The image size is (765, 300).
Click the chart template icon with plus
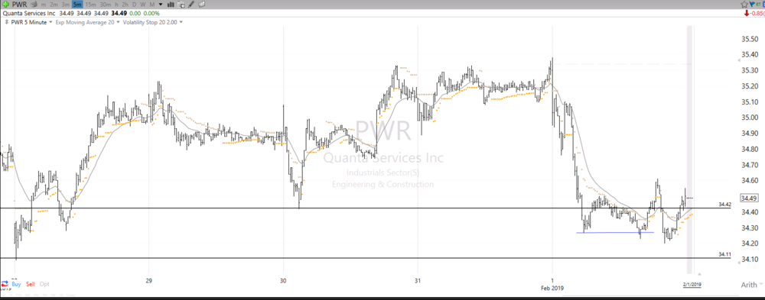[x=181, y=5]
